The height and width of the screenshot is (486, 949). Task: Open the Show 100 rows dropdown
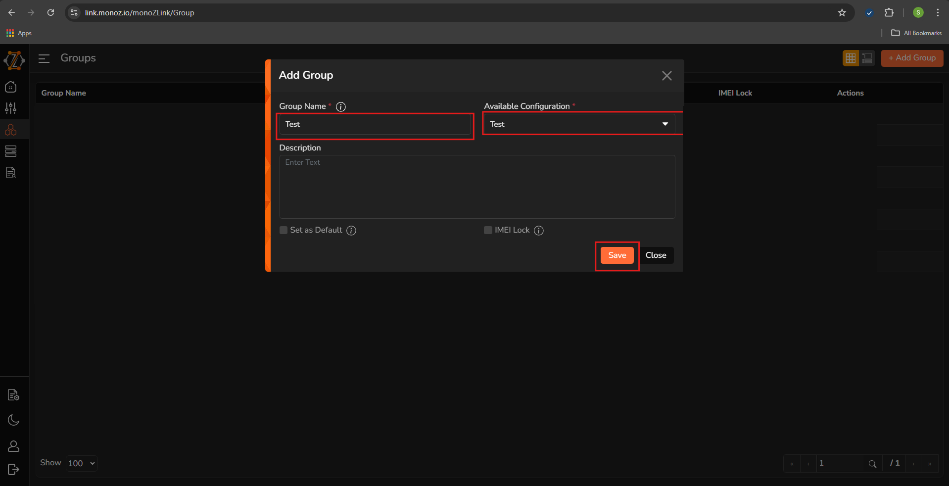click(82, 463)
